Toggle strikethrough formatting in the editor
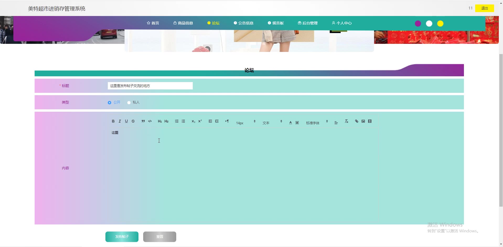503x247 pixels. click(x=133, y=121)
